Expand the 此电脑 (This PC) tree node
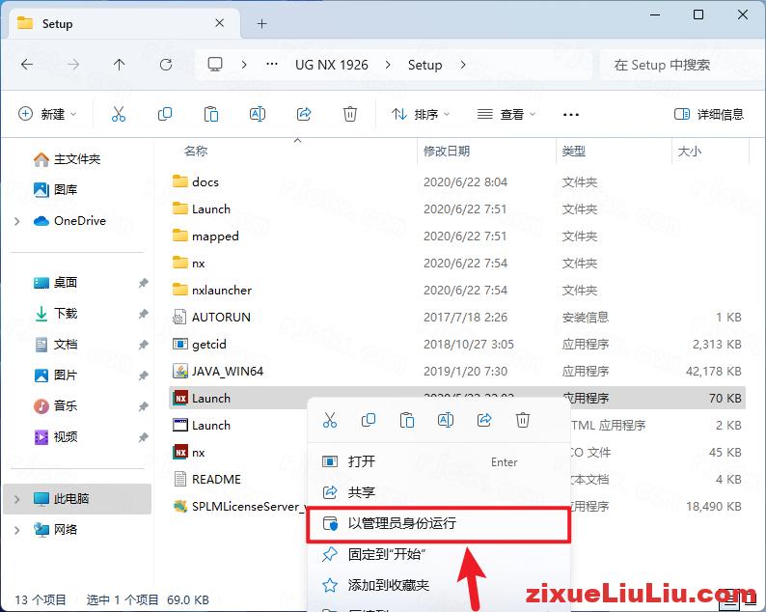766x612 pixels. 17,499
